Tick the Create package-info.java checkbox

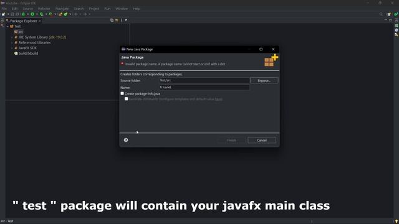(122, 93)
